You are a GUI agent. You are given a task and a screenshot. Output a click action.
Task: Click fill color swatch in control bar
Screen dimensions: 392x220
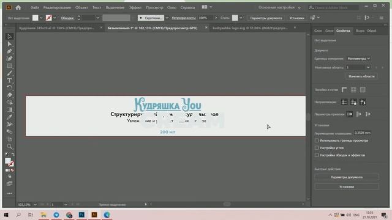click(36, 18)
